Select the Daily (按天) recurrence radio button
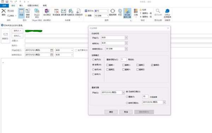Viewport: 212px width, 133px height. [x=93, y=59]
